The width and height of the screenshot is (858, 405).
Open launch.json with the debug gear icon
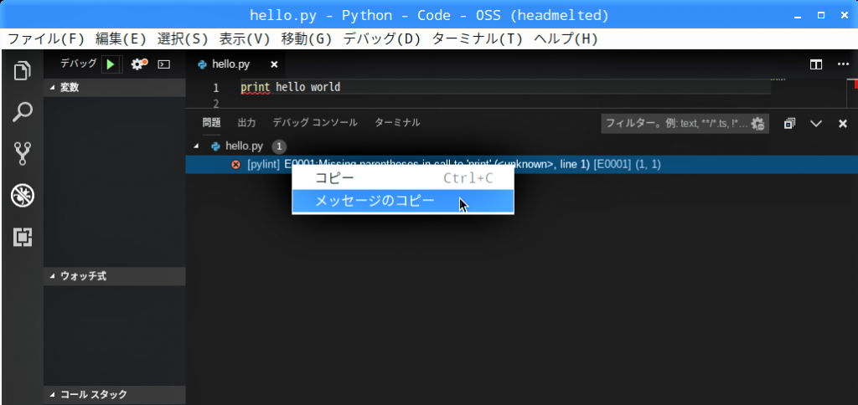(x=138, y=64)
